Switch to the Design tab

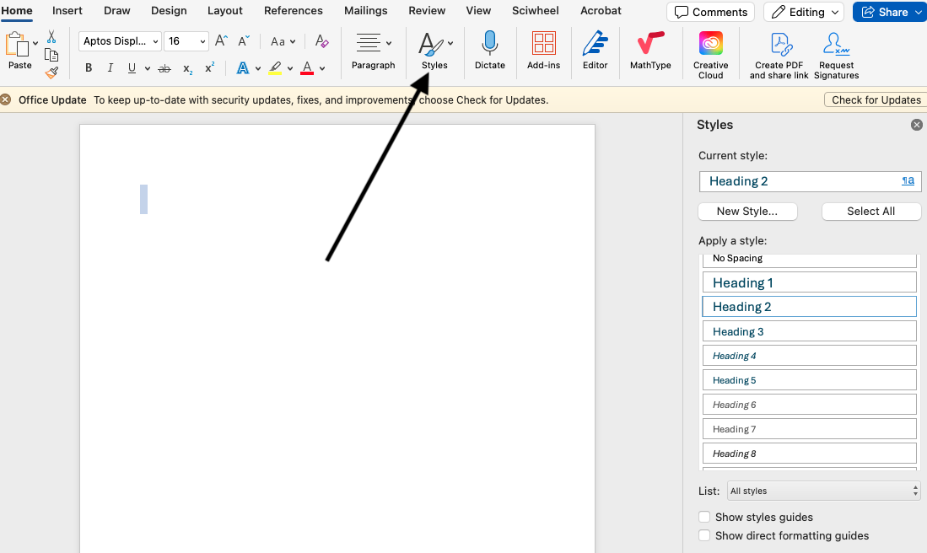point(169,11)
